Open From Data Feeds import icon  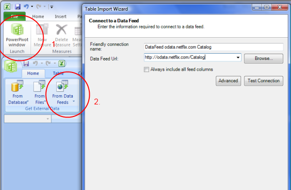(x=63, y=86)
